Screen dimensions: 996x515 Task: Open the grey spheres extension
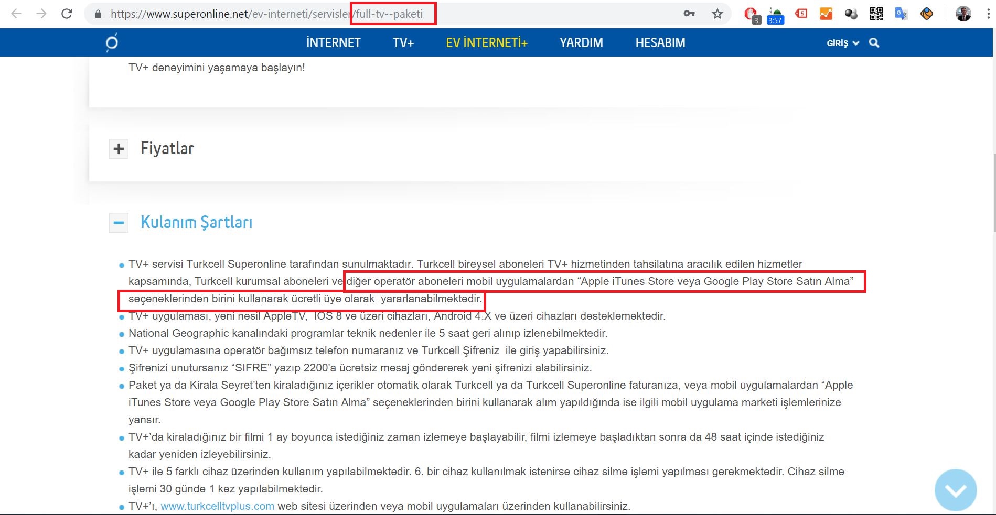click(x=851, y=14)
